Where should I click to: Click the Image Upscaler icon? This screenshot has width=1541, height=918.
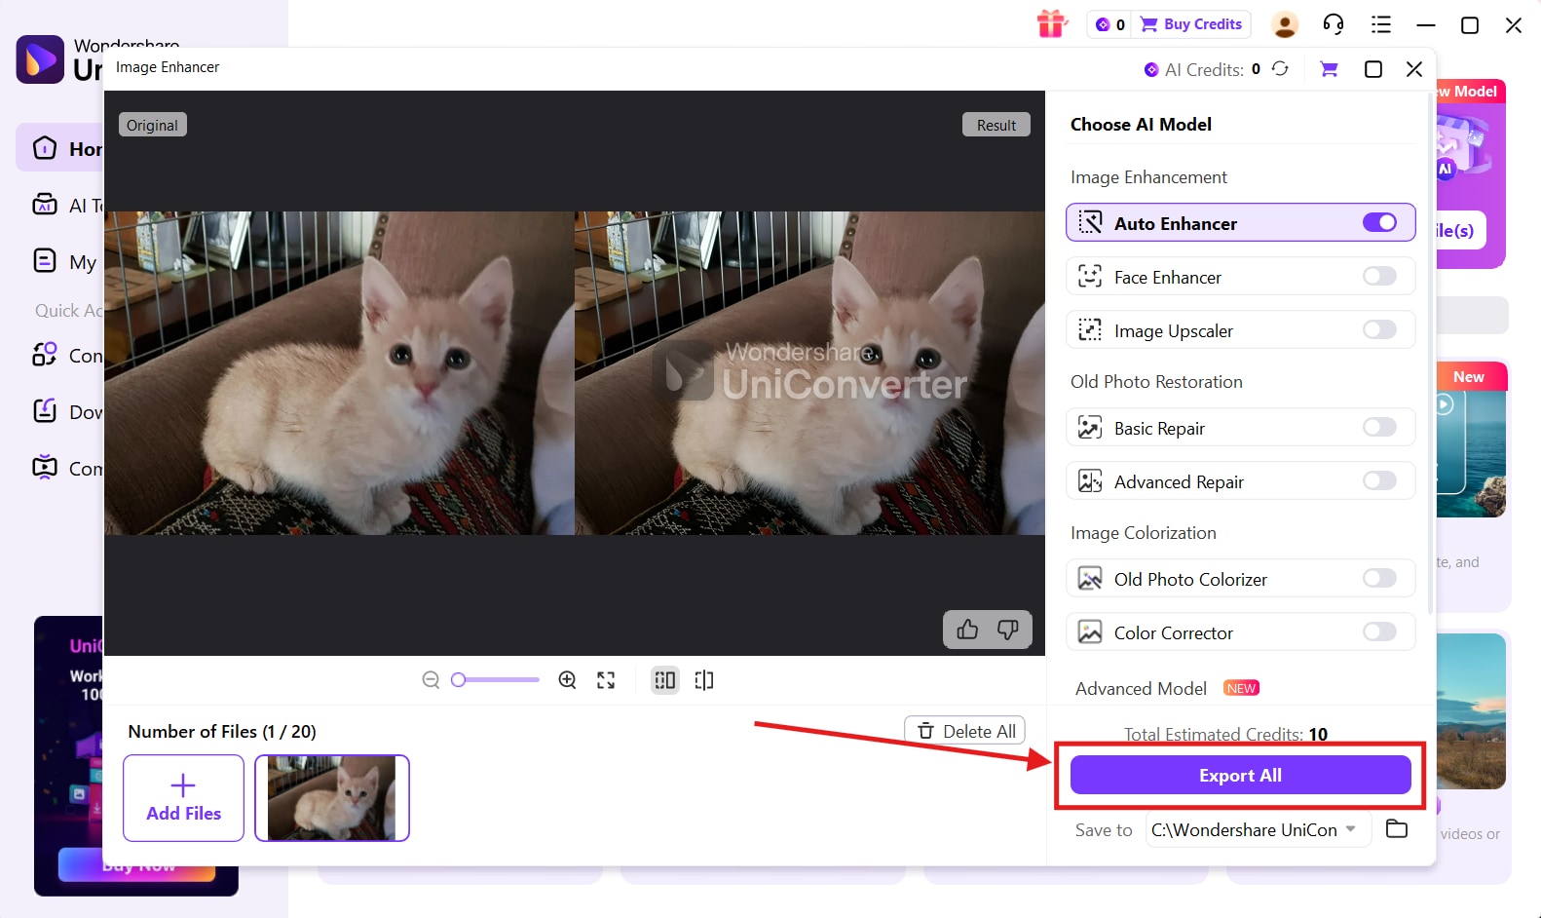pyautogui.click(x=1090, y=330)
